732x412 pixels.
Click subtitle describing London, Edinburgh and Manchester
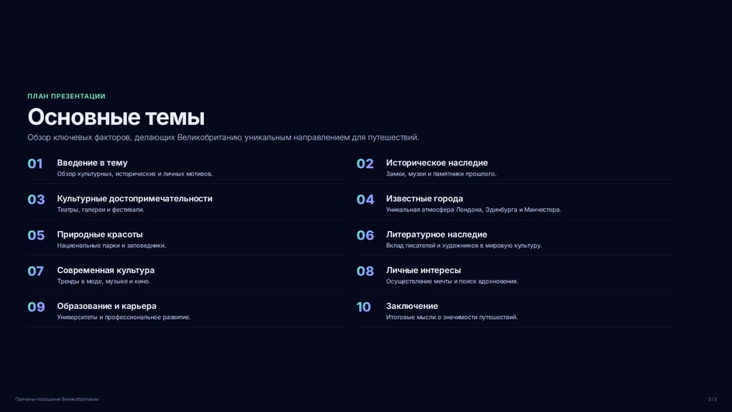pos(473,210)
